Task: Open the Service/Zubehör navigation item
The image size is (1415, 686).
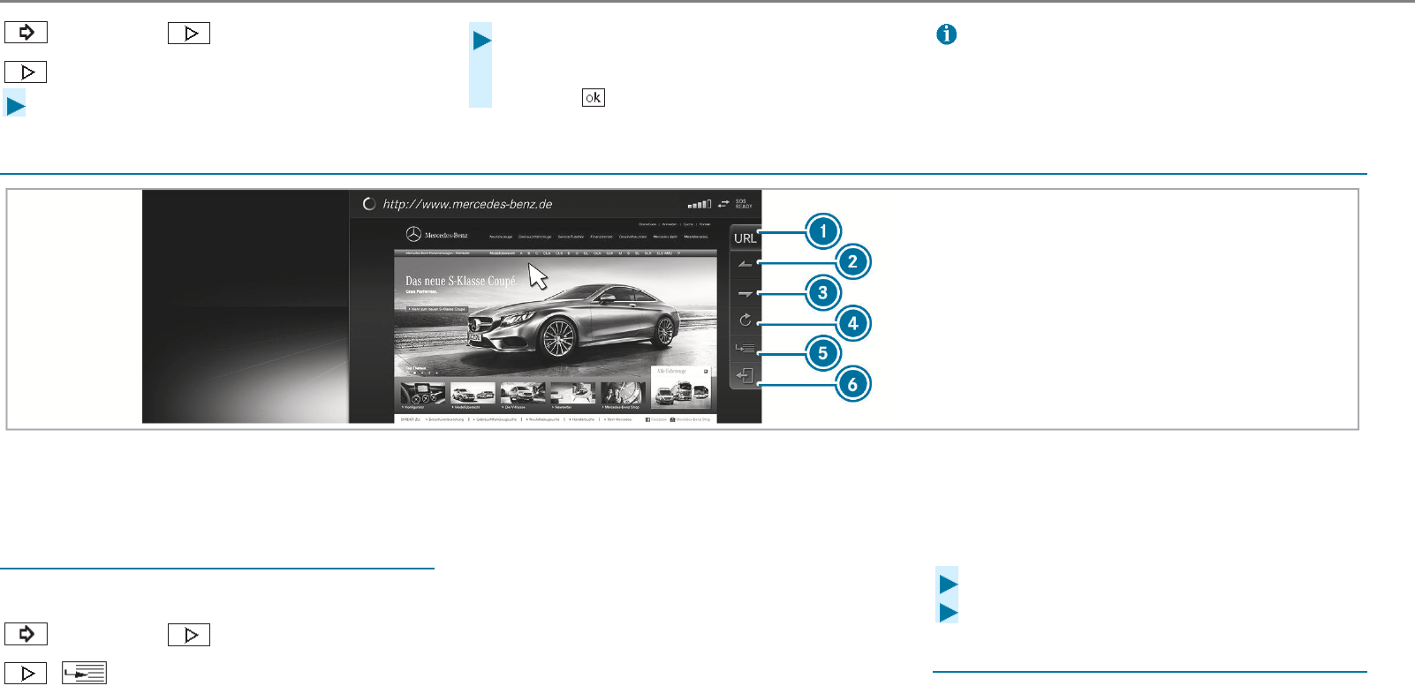Action: point(571,237)
